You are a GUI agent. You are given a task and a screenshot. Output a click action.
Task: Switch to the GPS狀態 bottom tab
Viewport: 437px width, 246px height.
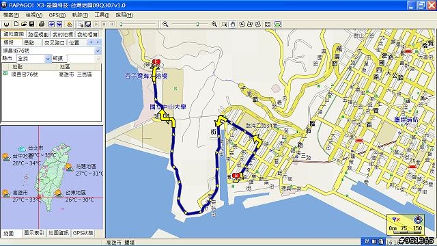pyautogui.click(x=83, y=233)
